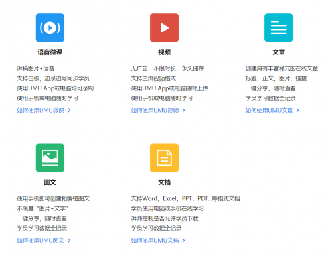This screenshot has height=256, width=332.
Task: Open the 如何使用UMU视频 link
Action: 155,110
